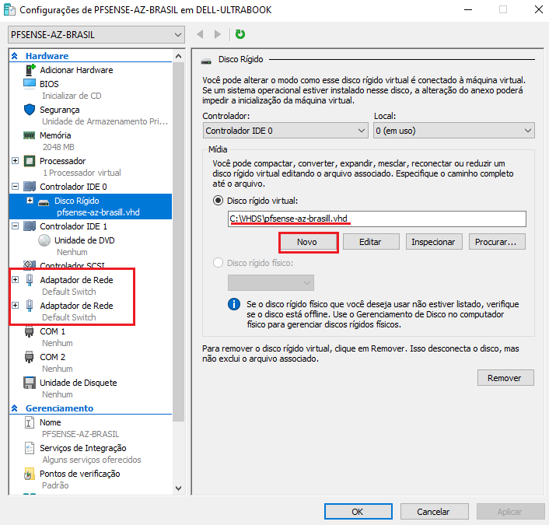Select the 2048 MB memory value
This screenshot has height=525, width=549.
point(58,147)
